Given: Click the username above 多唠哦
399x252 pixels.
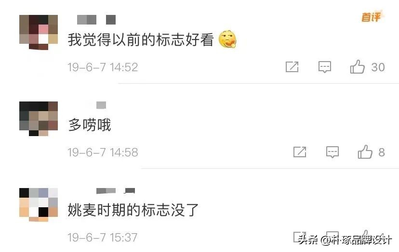Looking at the screenshot, I should (x=101, y=105).
